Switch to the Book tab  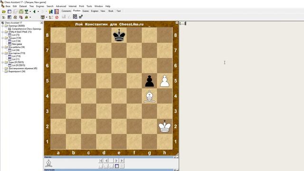111,11
